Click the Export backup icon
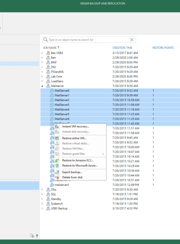This screenshot has height=244, width=180. tap(57, 172)
